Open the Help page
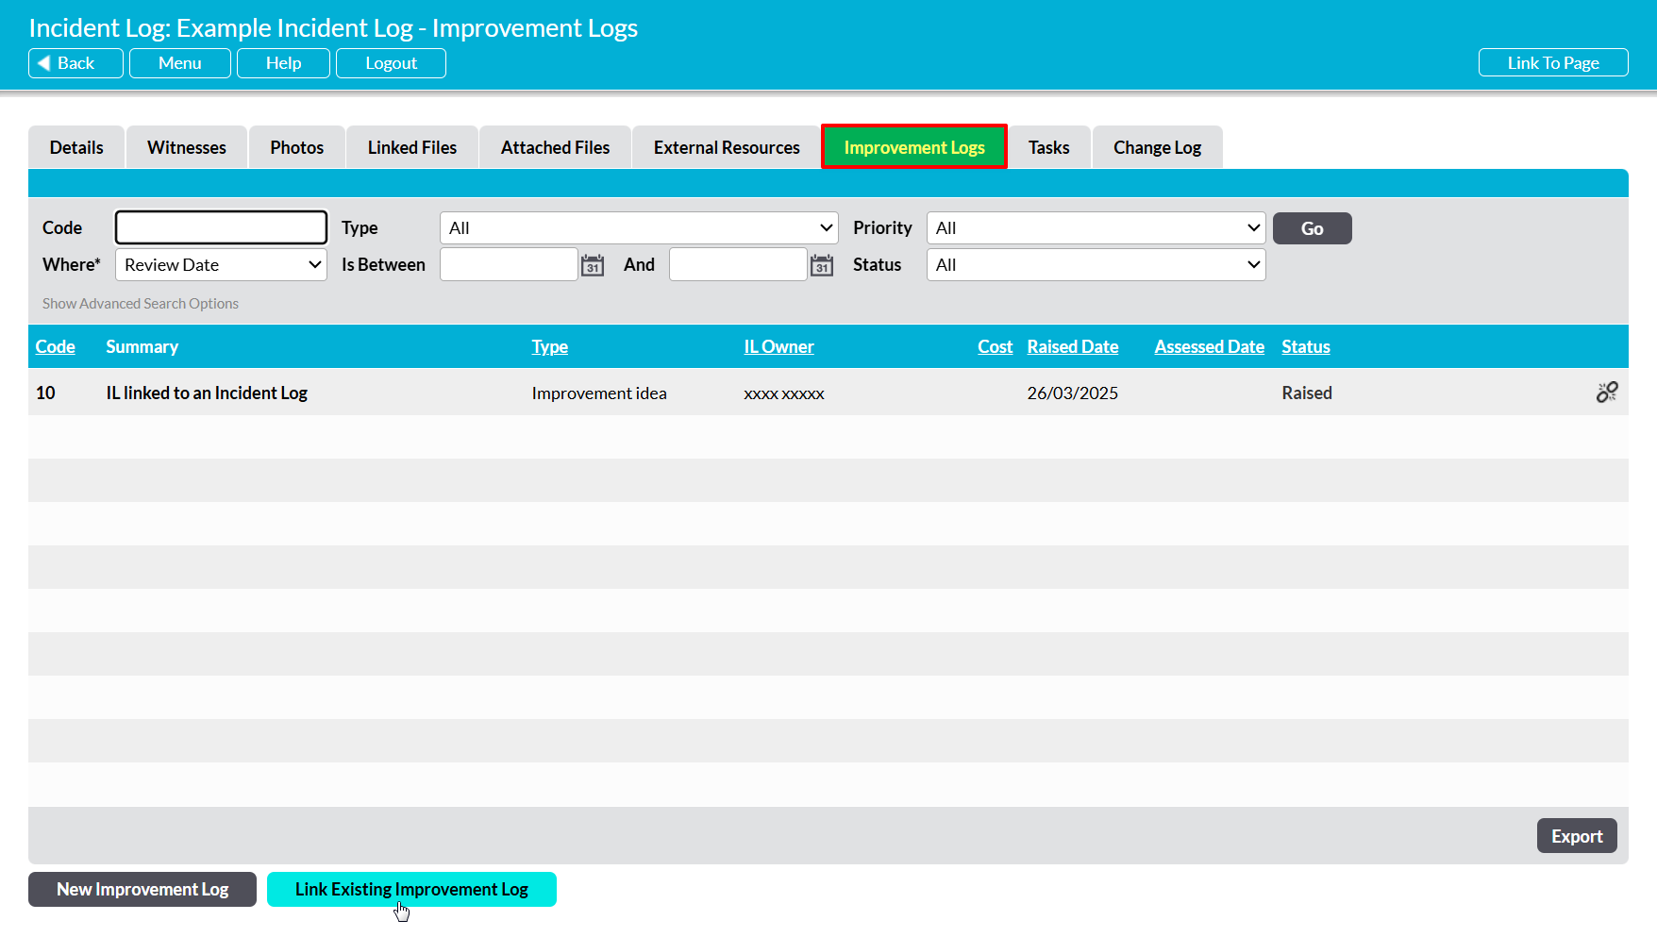The image size is (1657, 937). tap(283, 63)
